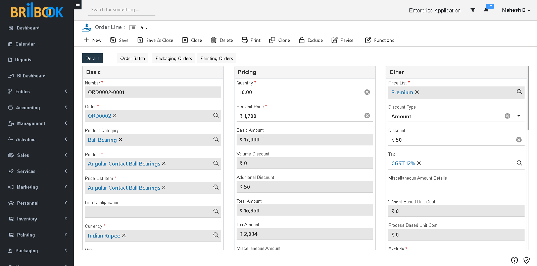Image resolution: width=537 pixels, height=266 pixels.
Task: Click the Exclude lock icon
Action: point(302,40)
